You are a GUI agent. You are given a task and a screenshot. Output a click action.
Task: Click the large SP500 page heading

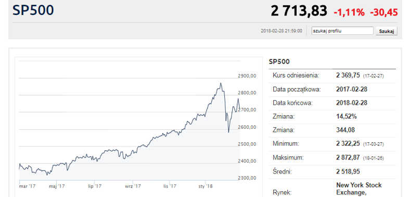(x=33, y=10)
